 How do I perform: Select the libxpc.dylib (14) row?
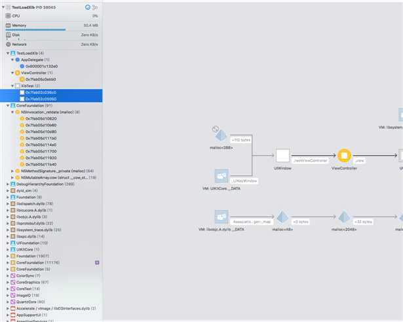pos(51,236)
